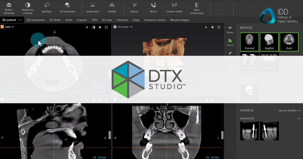The image size is (303, 159).
Task: Select the Custom reslice tool
Action: click(x=174, y=7)
